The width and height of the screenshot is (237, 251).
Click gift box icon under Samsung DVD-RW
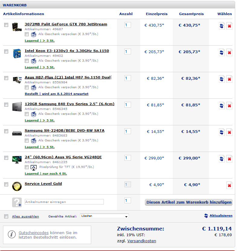point(34,141)
